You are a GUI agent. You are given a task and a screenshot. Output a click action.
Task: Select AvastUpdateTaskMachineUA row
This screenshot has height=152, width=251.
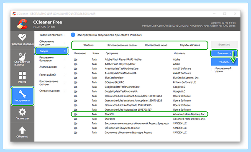pos(139,73)
